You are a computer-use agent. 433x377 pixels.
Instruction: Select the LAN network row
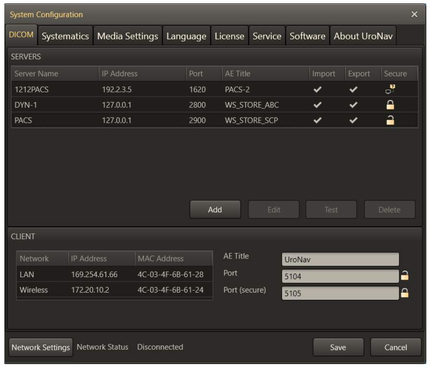[115, 274]
